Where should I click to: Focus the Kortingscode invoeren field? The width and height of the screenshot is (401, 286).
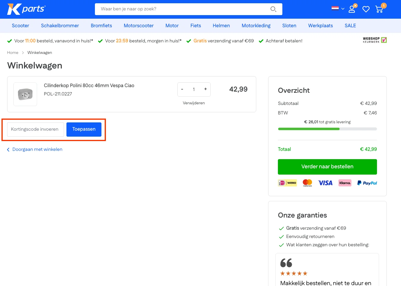(36, 130)
